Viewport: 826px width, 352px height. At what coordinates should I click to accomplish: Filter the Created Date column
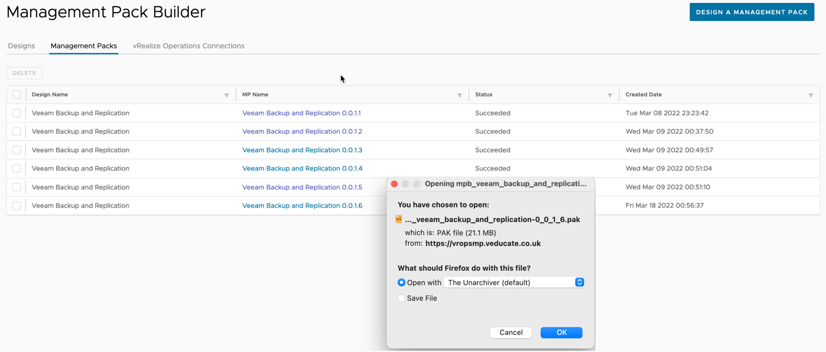tap(811, 95)
